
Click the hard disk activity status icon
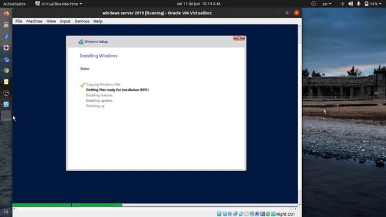point(219,214)
